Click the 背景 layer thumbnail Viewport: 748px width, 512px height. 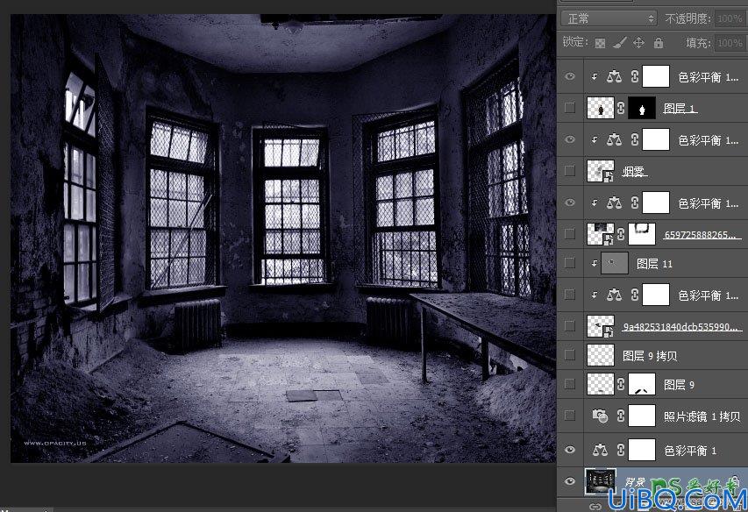pos(601,481)
